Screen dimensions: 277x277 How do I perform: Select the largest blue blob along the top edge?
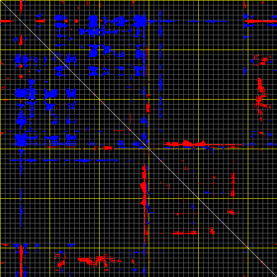[140, 21]
